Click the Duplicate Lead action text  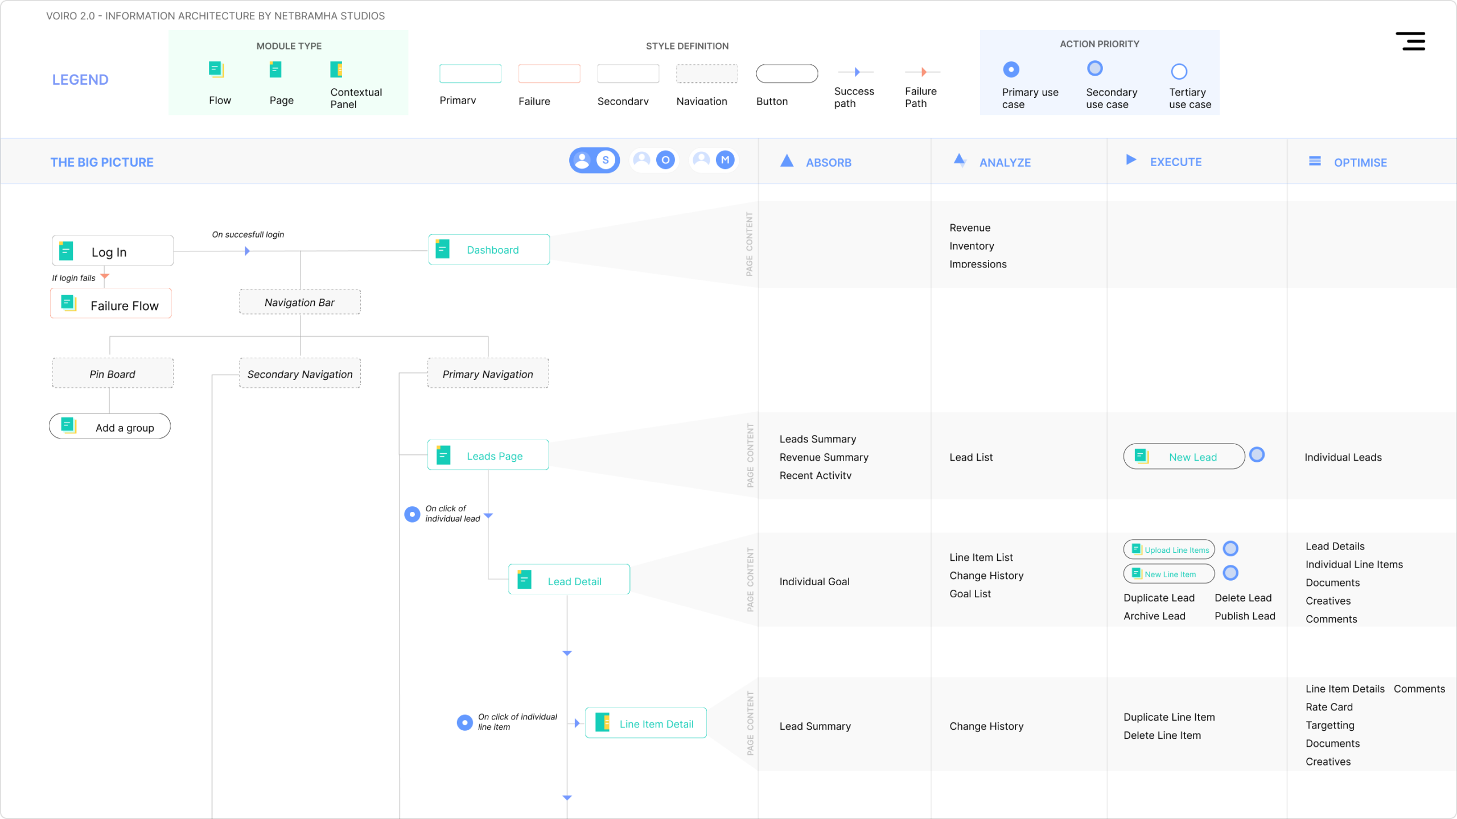1159,598
